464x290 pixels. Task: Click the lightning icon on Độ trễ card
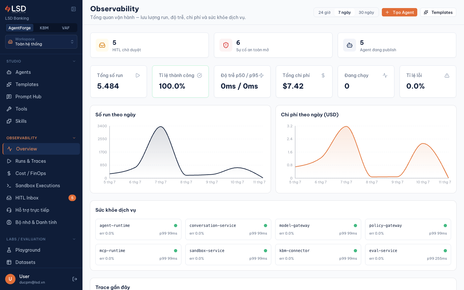coord(261,75)
